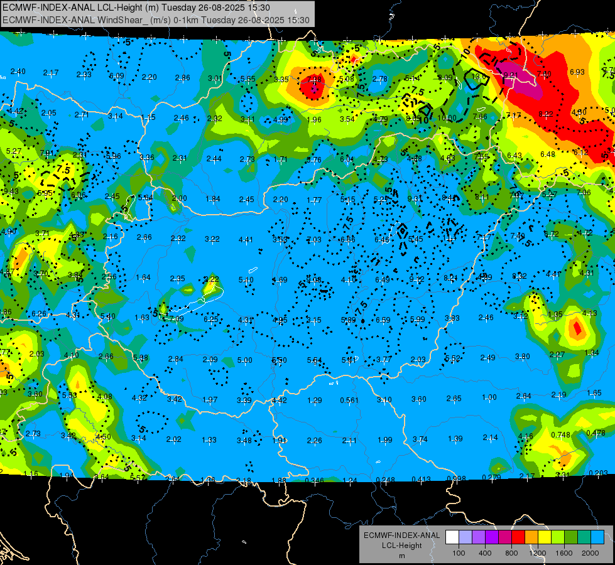Click the wind shear value "10.00"
Screen dimensions: 615x565
pos(447,117)
